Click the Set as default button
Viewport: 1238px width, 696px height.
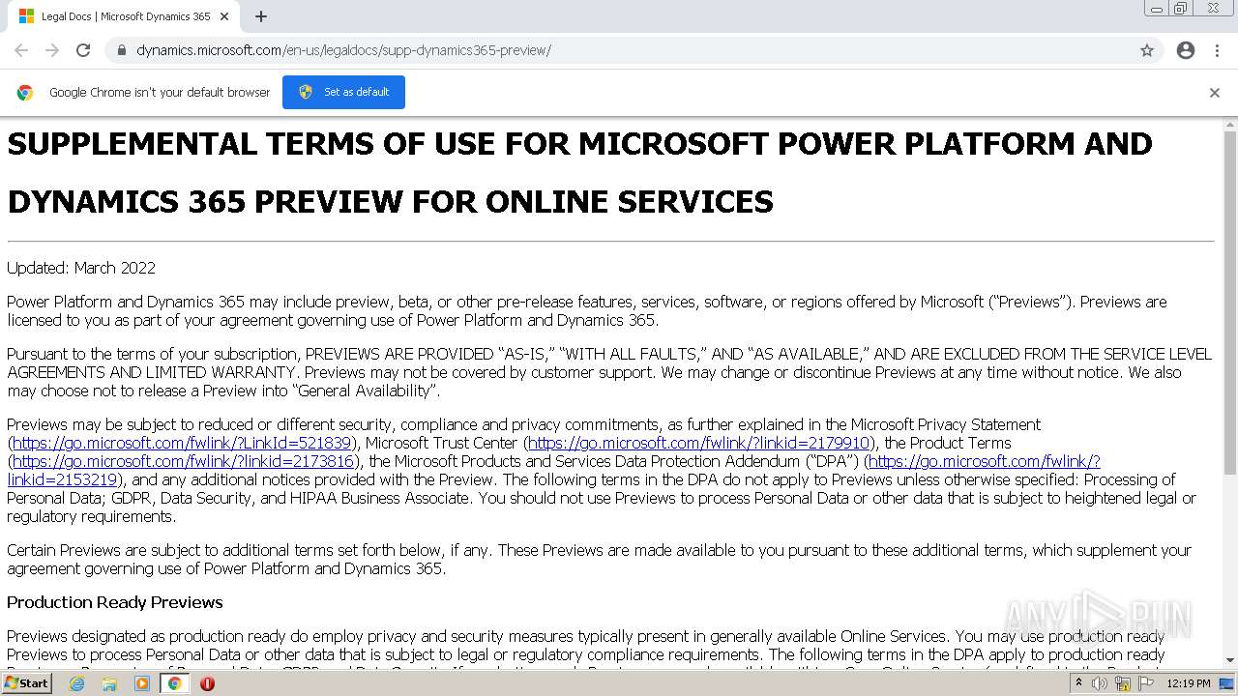click(343, 92)
